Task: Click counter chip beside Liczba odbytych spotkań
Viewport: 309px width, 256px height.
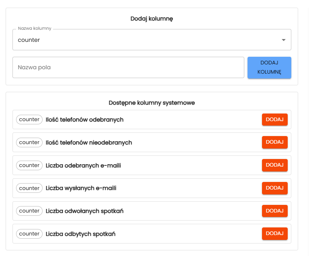Action: click(29, 234)
